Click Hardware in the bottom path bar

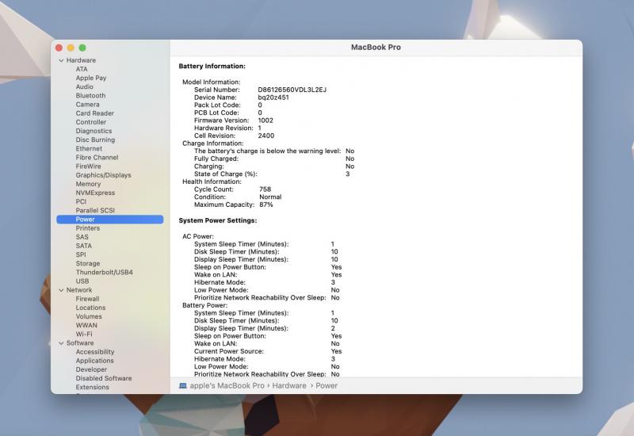pyautogui.click(x=289, y=386)
